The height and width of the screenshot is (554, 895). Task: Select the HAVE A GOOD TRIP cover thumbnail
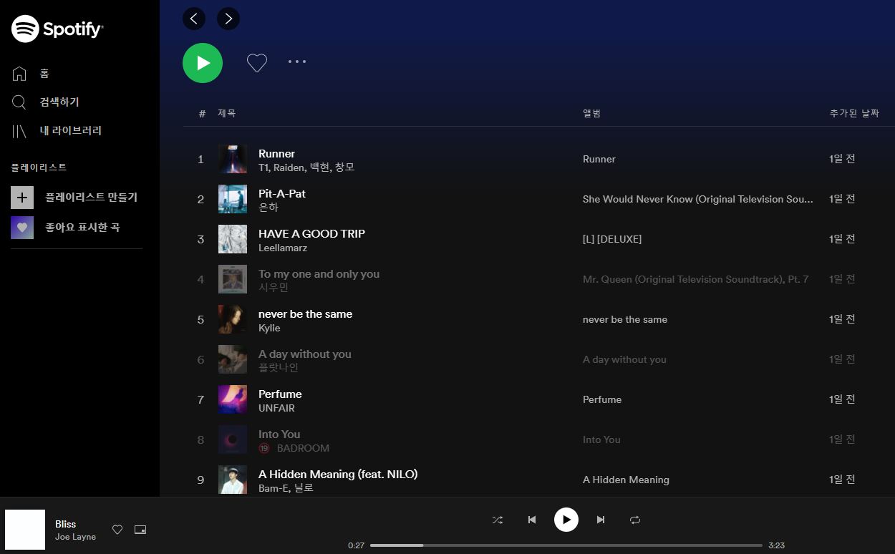(x=233, y=239)
